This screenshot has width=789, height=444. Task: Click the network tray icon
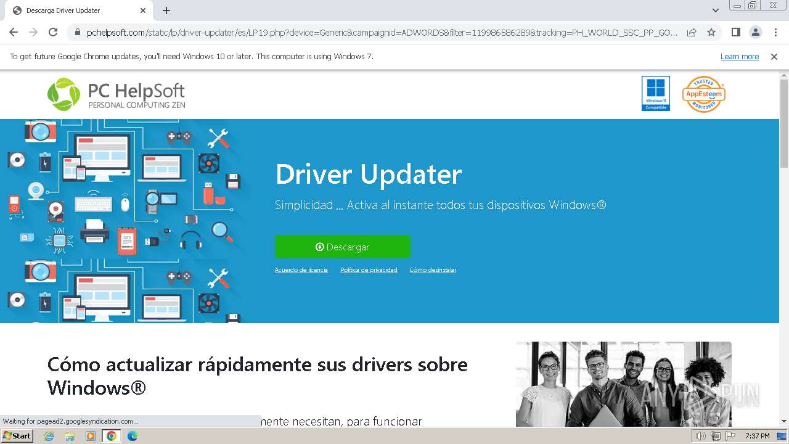click(x=716, y=436)
